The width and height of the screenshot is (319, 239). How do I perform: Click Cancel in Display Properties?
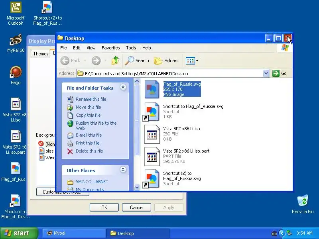pos(136,207)
